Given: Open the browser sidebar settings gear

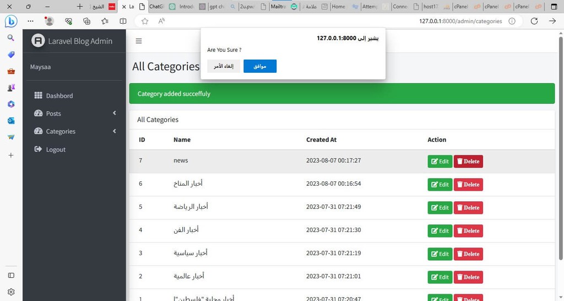Looking at the screenshot, I should pyautogui.click(x=11, y=292).
